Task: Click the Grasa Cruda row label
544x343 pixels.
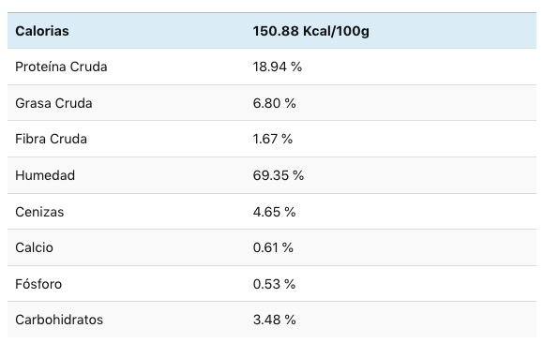Action: [53, 103]
